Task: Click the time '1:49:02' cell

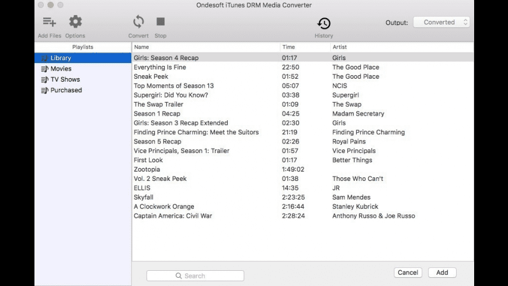Action: click(293, 169)
